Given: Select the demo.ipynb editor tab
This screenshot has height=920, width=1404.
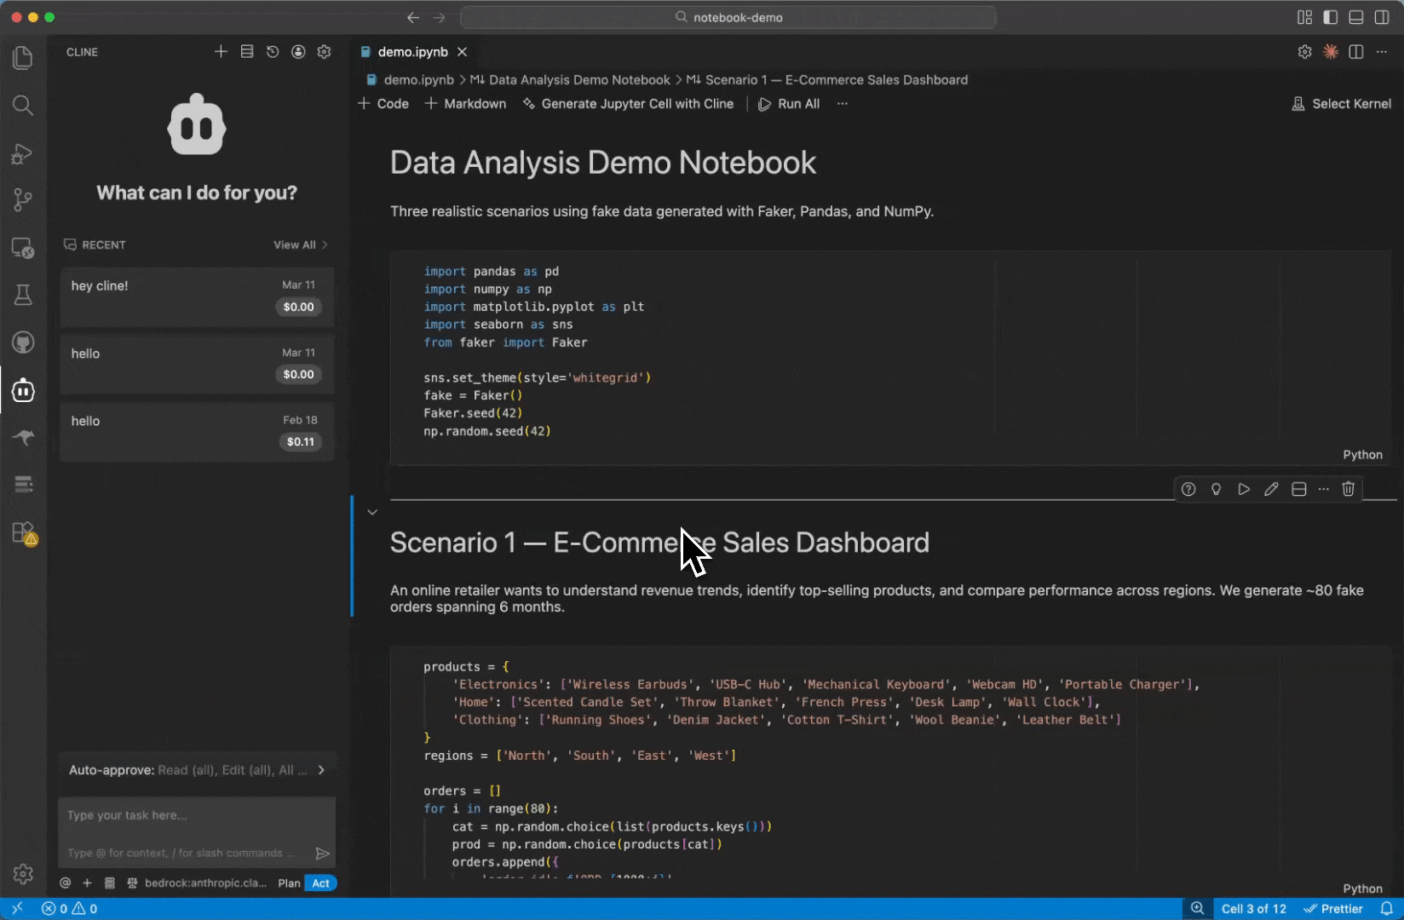Looking at the screenshot, I should click(412, 52).
